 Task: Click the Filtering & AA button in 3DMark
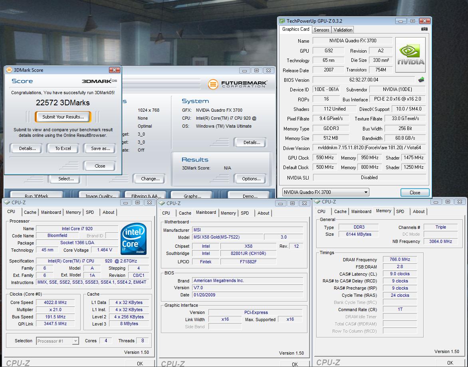[x=146, y=195]
